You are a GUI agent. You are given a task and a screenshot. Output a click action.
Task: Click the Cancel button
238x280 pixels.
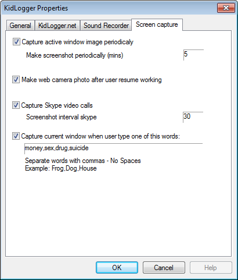point(164,268)
